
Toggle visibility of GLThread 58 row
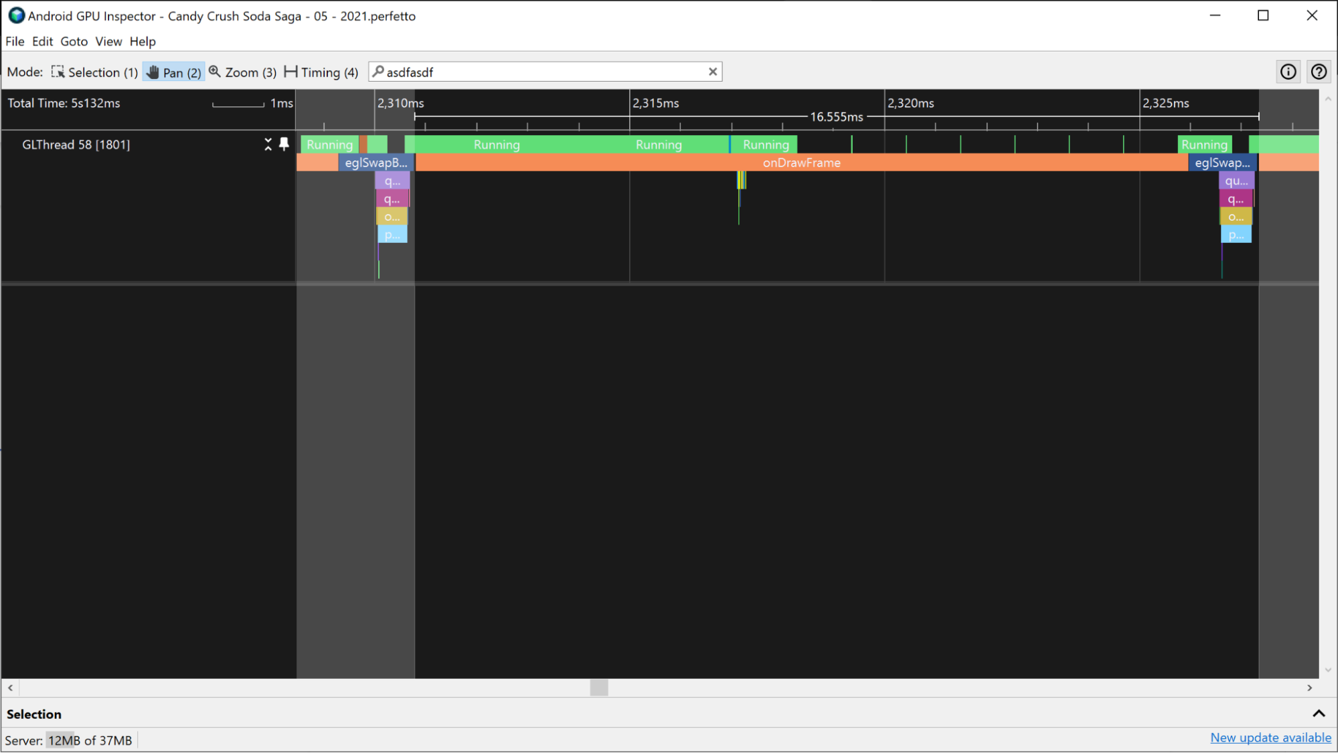click(x=268, y=144)
